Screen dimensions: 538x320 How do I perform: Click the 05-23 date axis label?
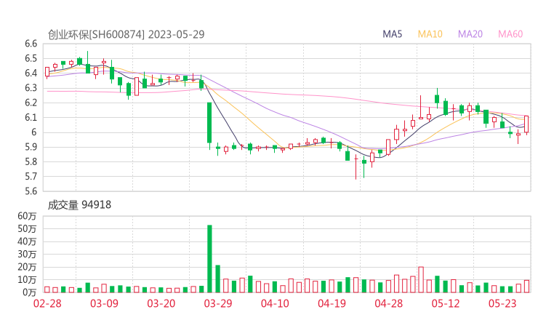[502, 303]
